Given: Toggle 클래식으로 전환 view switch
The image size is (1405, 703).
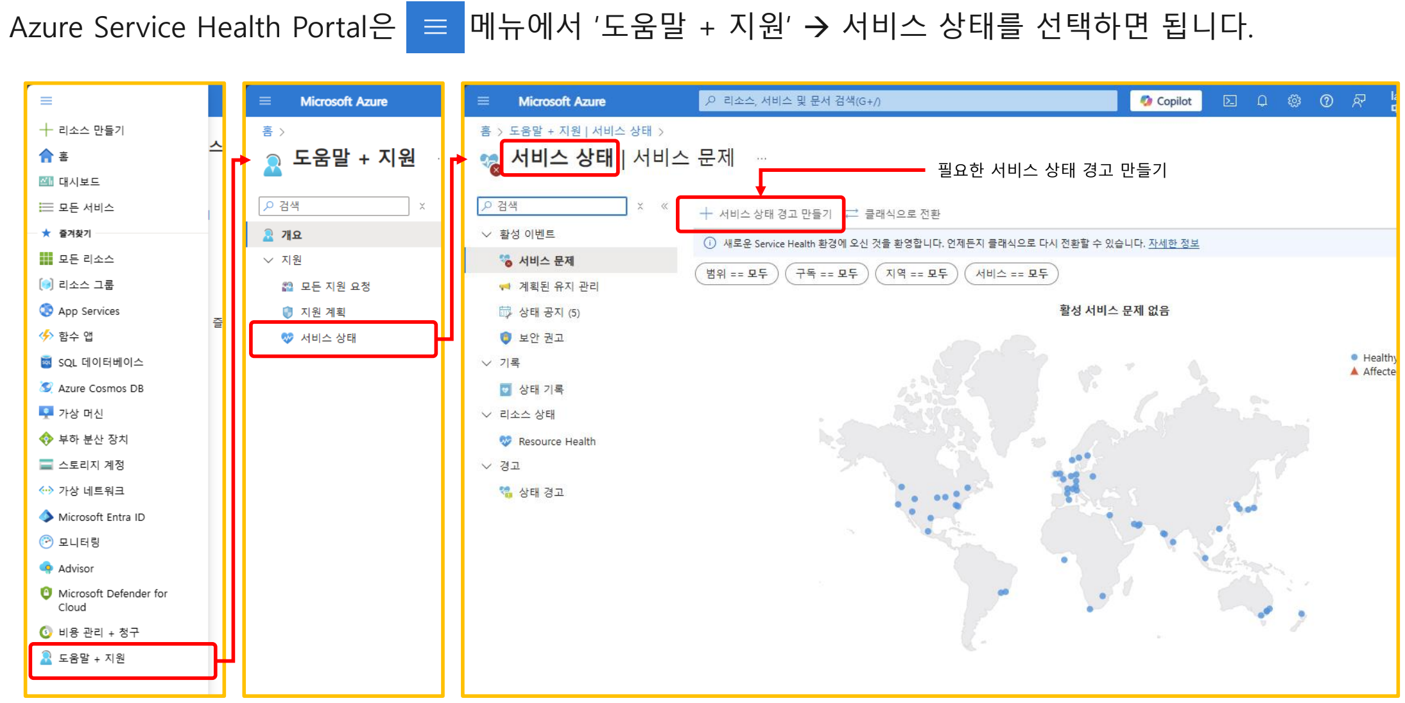Looking at the screenshot, I should [895, 214].
